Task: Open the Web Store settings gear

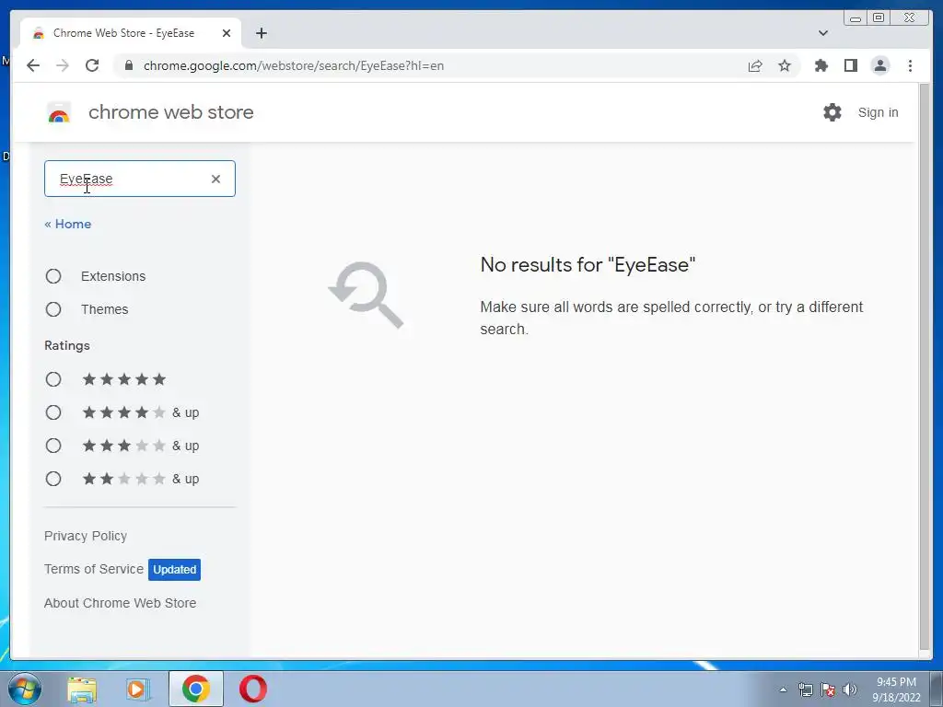Action: [x=832, y=112]
